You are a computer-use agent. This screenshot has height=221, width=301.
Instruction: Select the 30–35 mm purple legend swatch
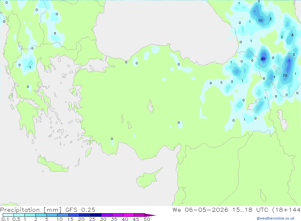click(107, 215)
